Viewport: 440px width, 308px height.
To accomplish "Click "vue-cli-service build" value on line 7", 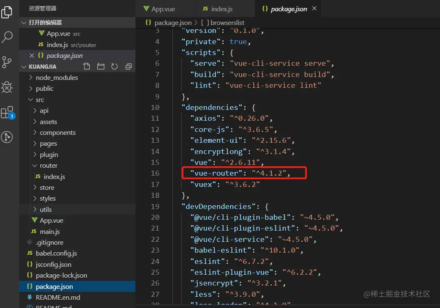I will pyautogui.click(x=280, y=75).
